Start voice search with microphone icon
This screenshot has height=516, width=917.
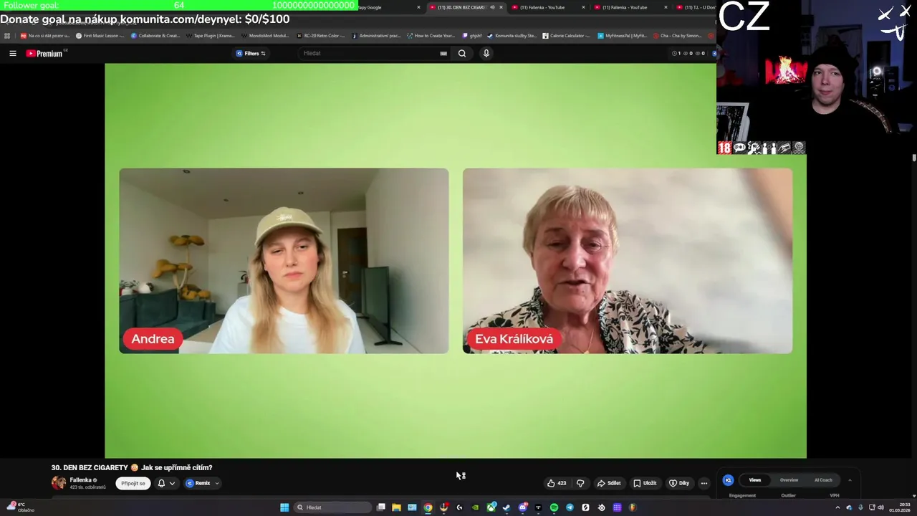[x=486, y=53]
